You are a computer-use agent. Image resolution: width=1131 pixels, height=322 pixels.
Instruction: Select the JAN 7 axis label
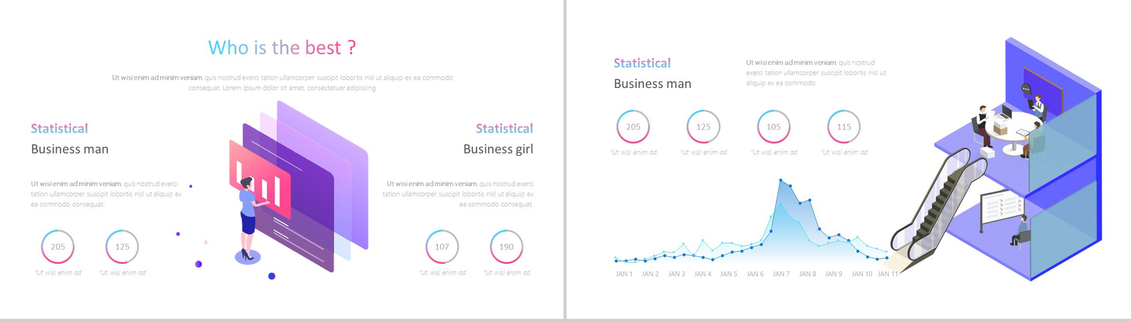[x=781, y=274]
